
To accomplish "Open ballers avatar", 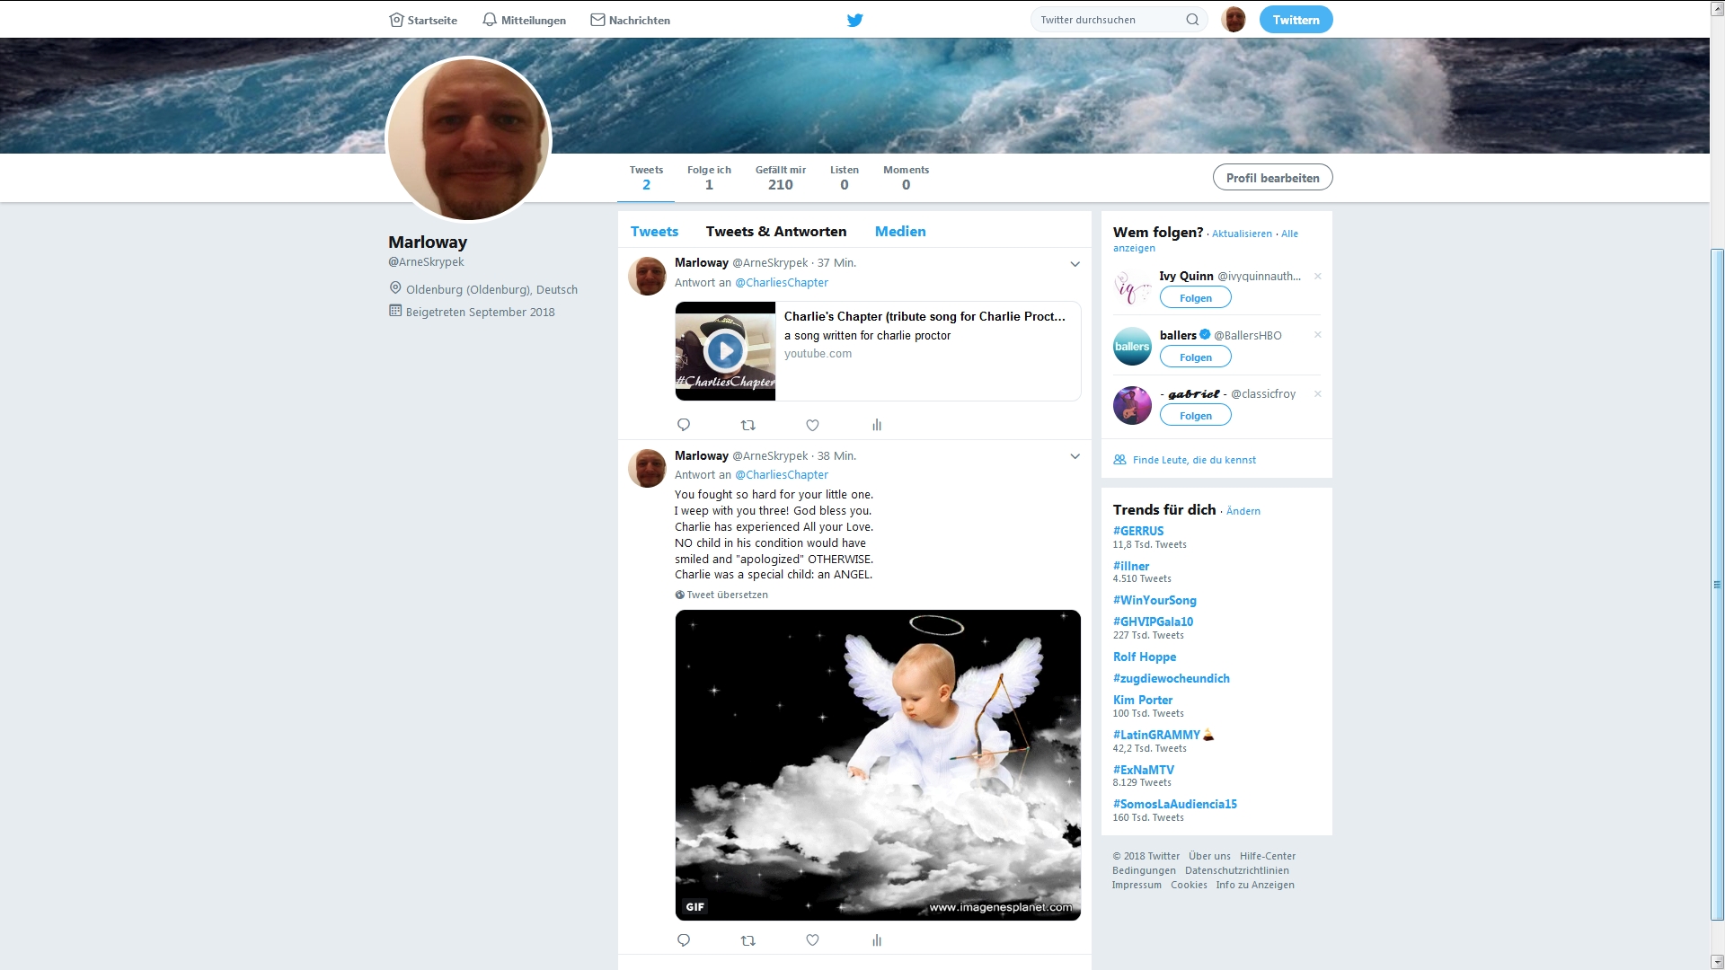I will 1132,347.
